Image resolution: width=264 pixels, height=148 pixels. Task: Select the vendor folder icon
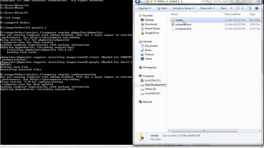(172, 20)
